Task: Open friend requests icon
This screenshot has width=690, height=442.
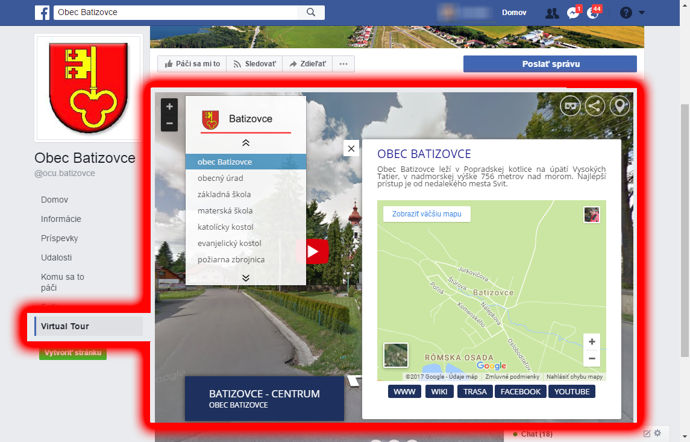Action: coord(552,13)
